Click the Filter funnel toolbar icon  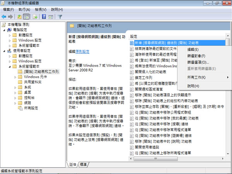pos(60,17)
